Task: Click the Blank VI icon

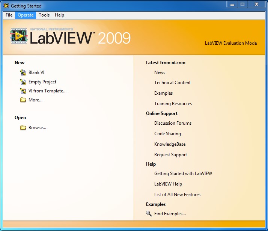Action: tap(23, 72)
